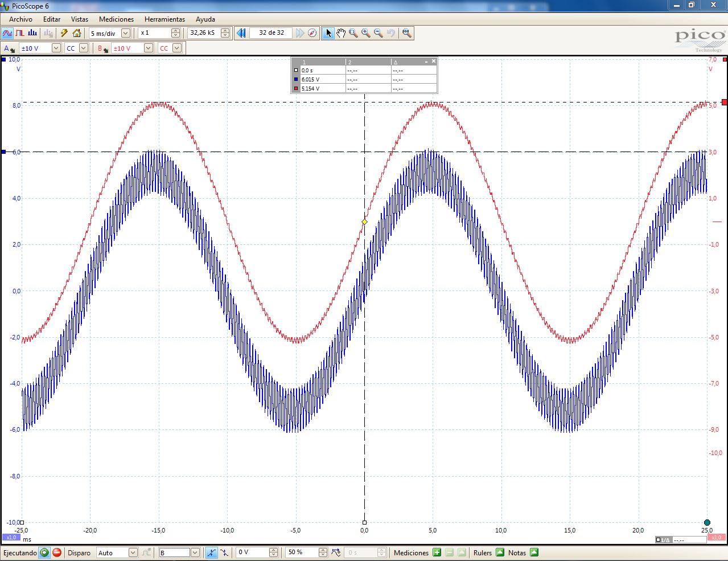This screenshot has width=728, height=561.
Task: Stop capture with red Stop button
Action: pos(57,552)
